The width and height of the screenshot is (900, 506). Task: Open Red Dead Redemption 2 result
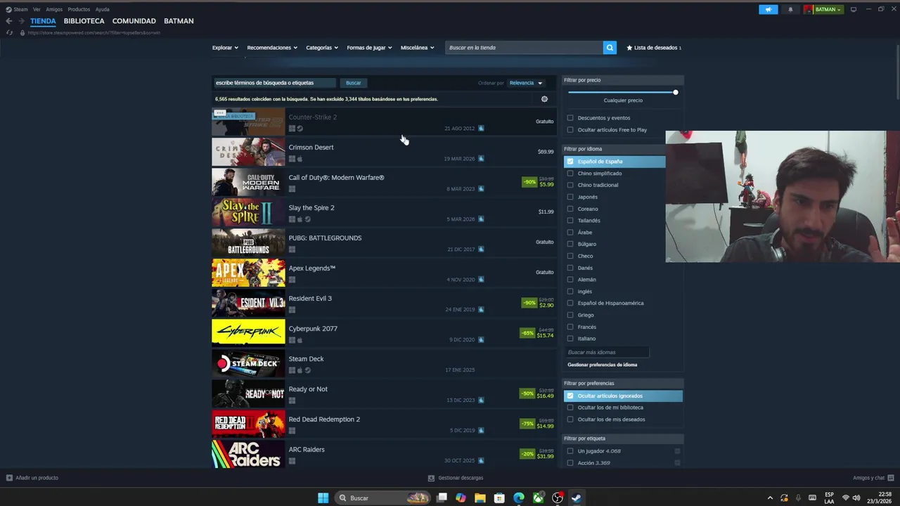(383, 424)
